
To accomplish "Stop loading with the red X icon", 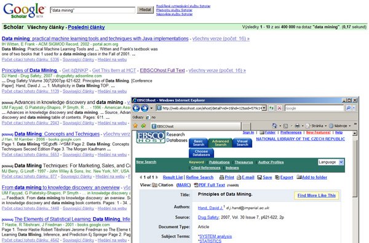I will pos(279,108).
